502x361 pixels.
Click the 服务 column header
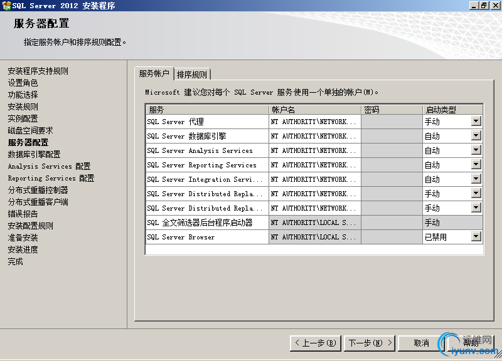tap(207, 110)
